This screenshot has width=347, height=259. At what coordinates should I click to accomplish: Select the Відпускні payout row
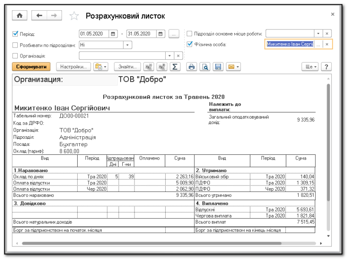pos(255,209)
